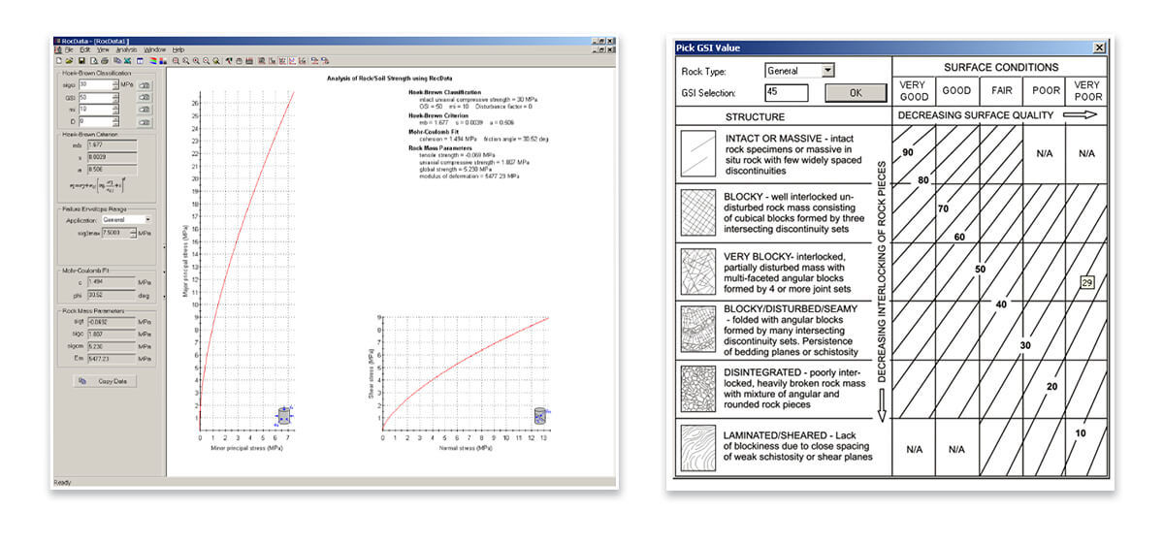Viewport: 1164px width, 543px height.
Task: Click the Open file folder icon
Action: pyautogui.click(x=70, y=60)
